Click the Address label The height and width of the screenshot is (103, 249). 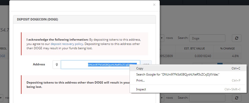[x=39, y=64]
